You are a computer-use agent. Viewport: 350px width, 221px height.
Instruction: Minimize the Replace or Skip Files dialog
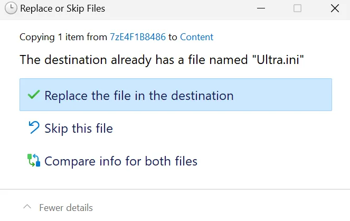click(261, 8)
